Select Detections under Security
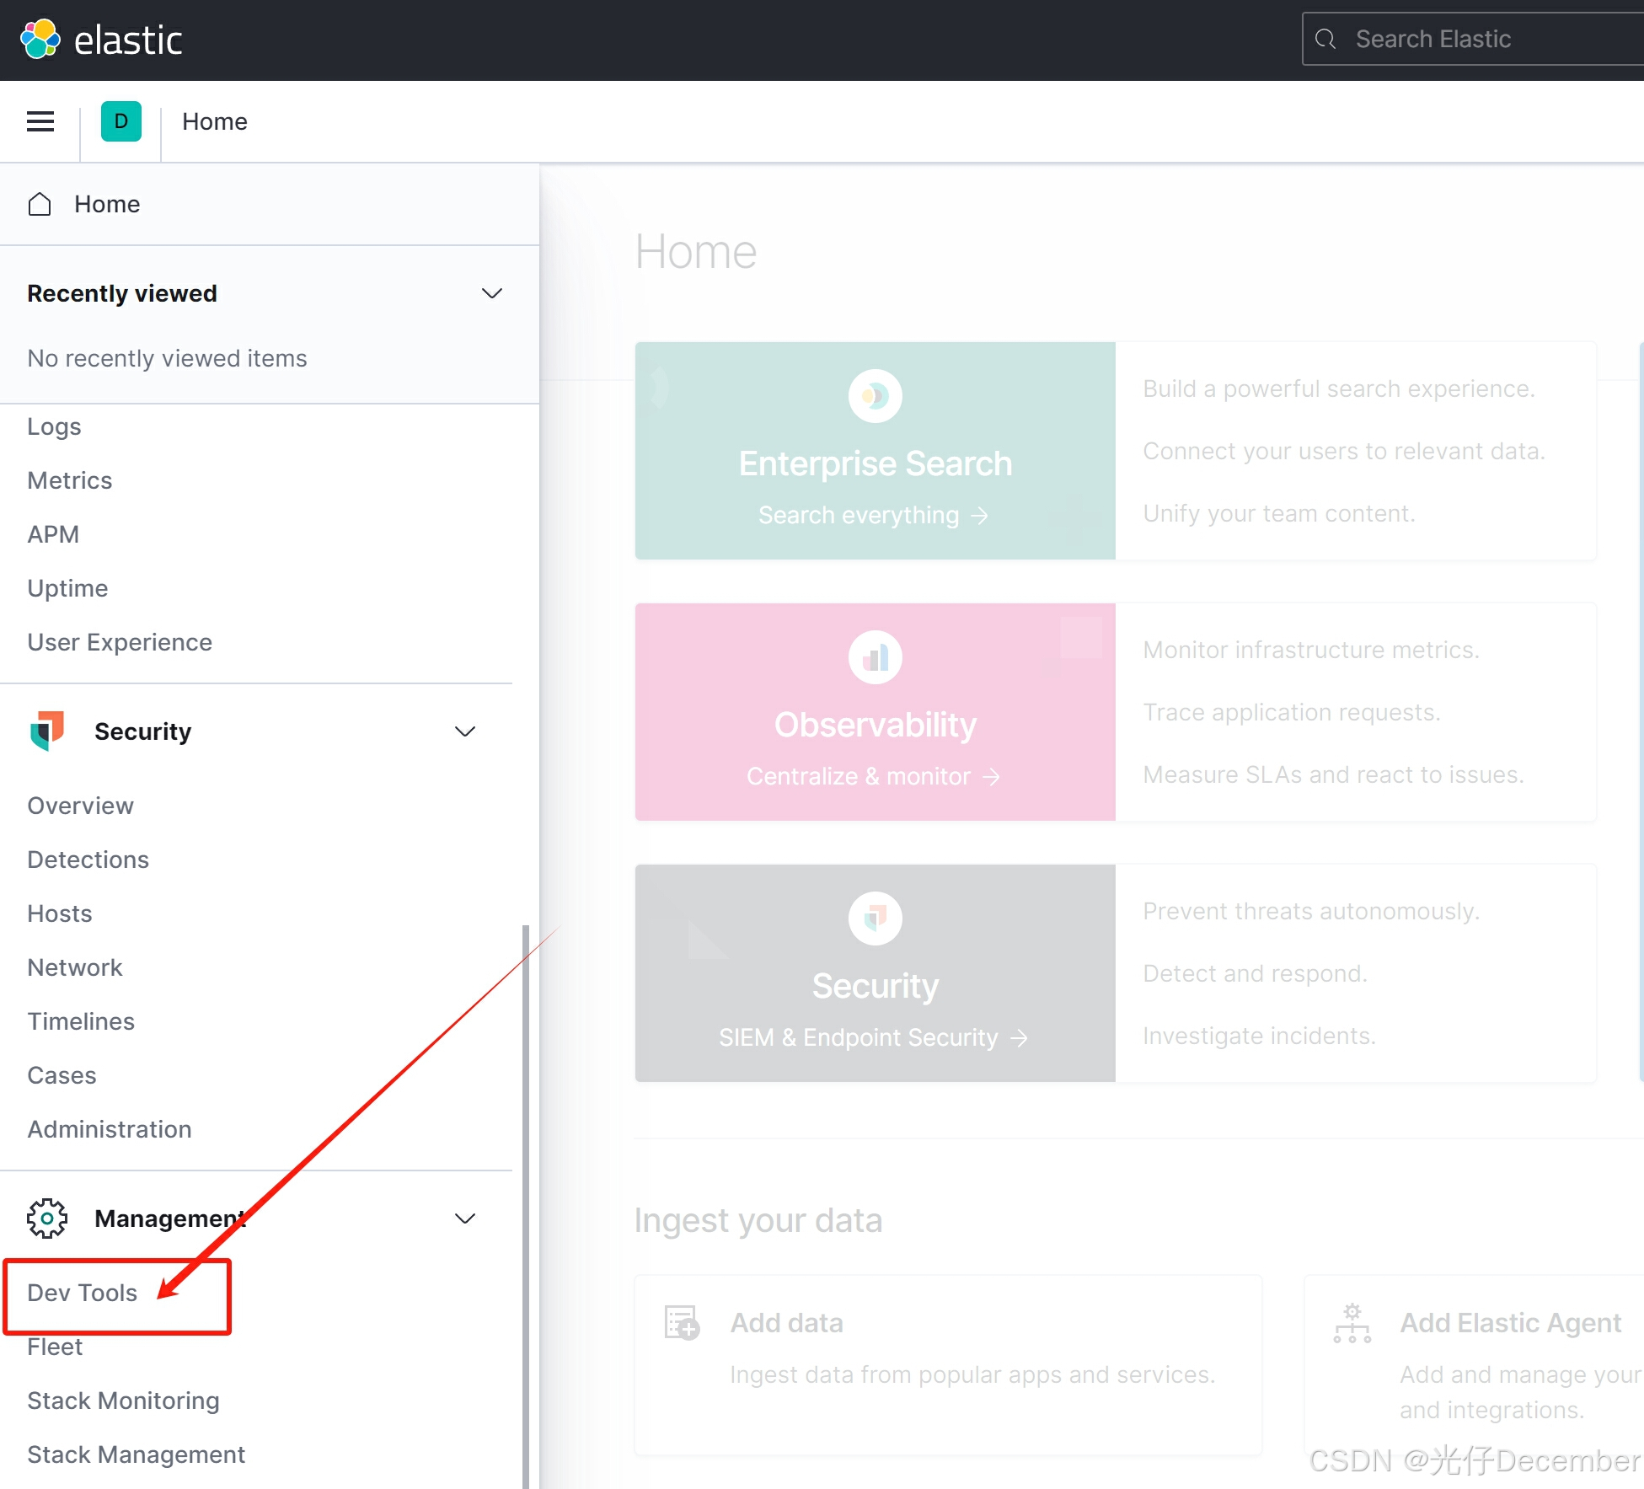Screen dimensions: 1644x1489 88,860
